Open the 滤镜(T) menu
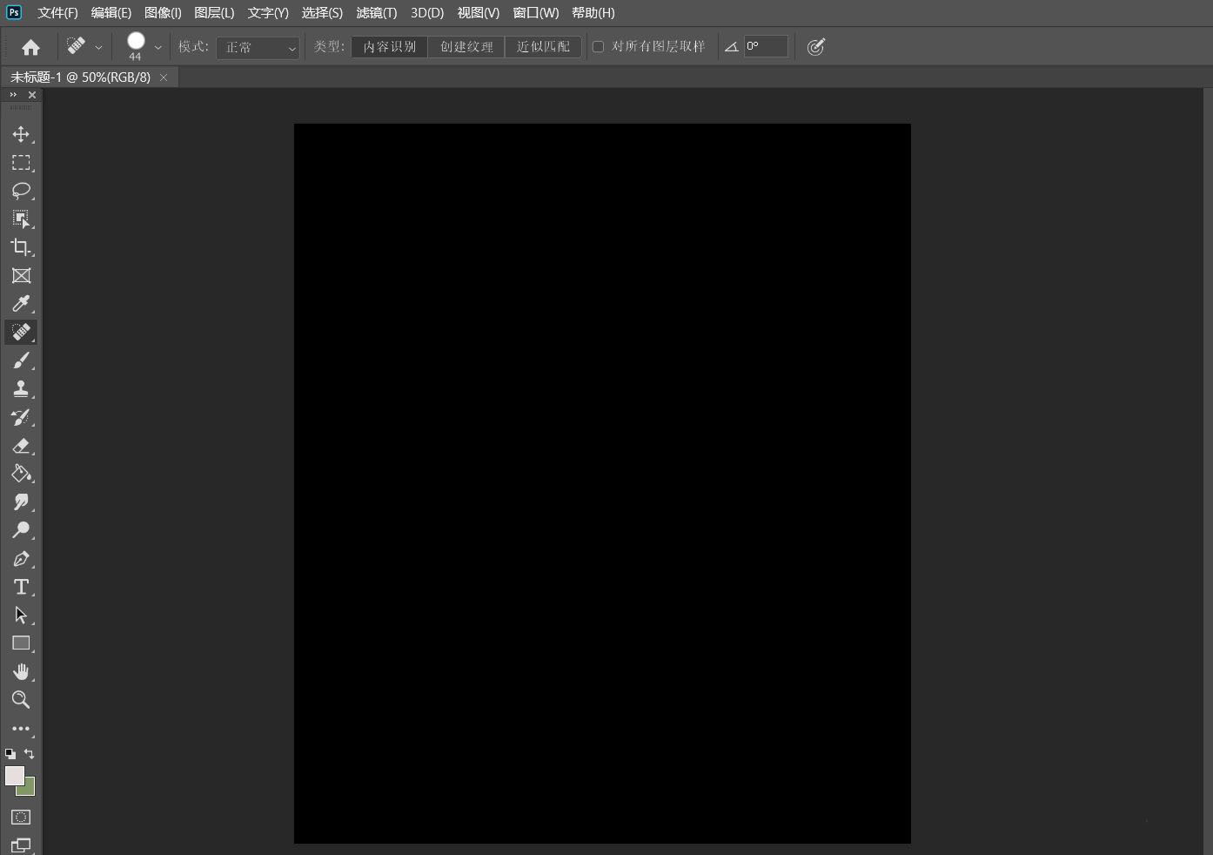This screenshot has width=1213, height=855. 376,12
